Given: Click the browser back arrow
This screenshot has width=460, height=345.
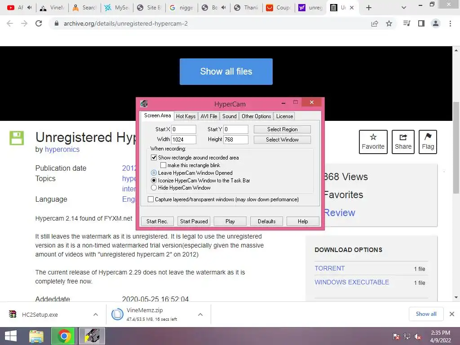Looking at the screenshot, I should pos(10,23).
